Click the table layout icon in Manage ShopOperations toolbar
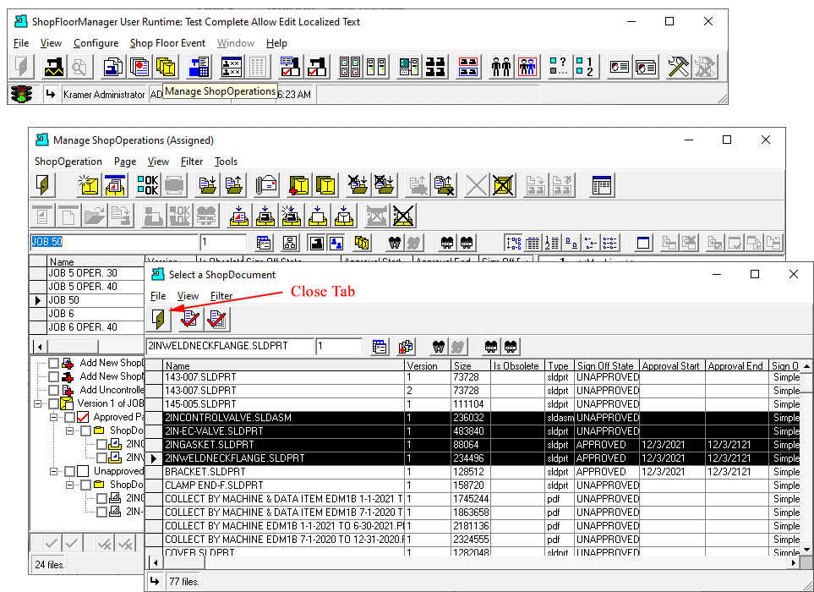 tap(602, 185)
